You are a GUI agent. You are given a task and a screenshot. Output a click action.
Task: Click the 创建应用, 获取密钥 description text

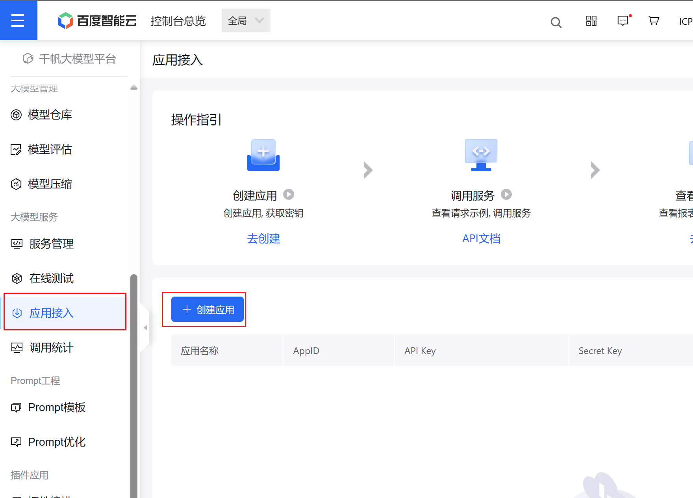pos(263,213)
